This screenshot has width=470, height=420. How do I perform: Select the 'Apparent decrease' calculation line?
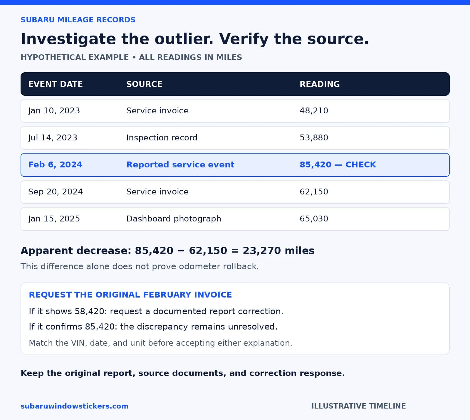coord(167,251)
